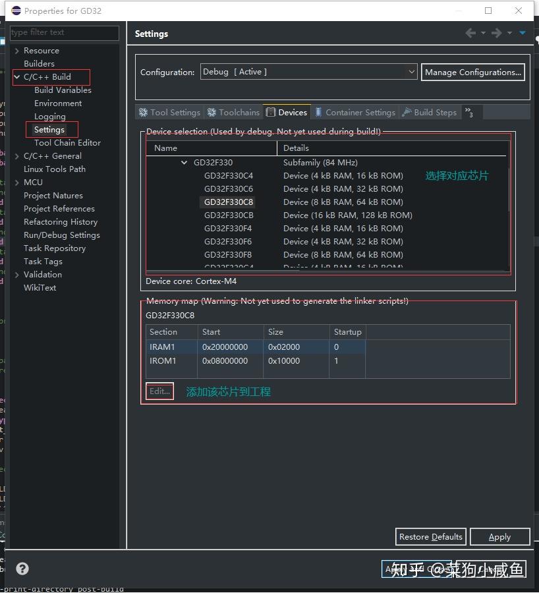Select the Devices chip icon tab
The width and height of the screenshot is (539, 593).
tap(271, 112)
